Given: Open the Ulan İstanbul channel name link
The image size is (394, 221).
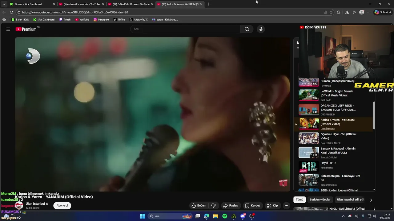Looking at the screenshot, I should coord(35,204).
